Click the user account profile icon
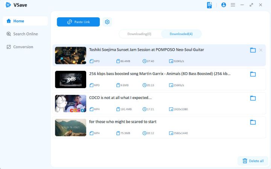Image resolution: width=271 pixels, height=169 pixels. tap(224, 5)
